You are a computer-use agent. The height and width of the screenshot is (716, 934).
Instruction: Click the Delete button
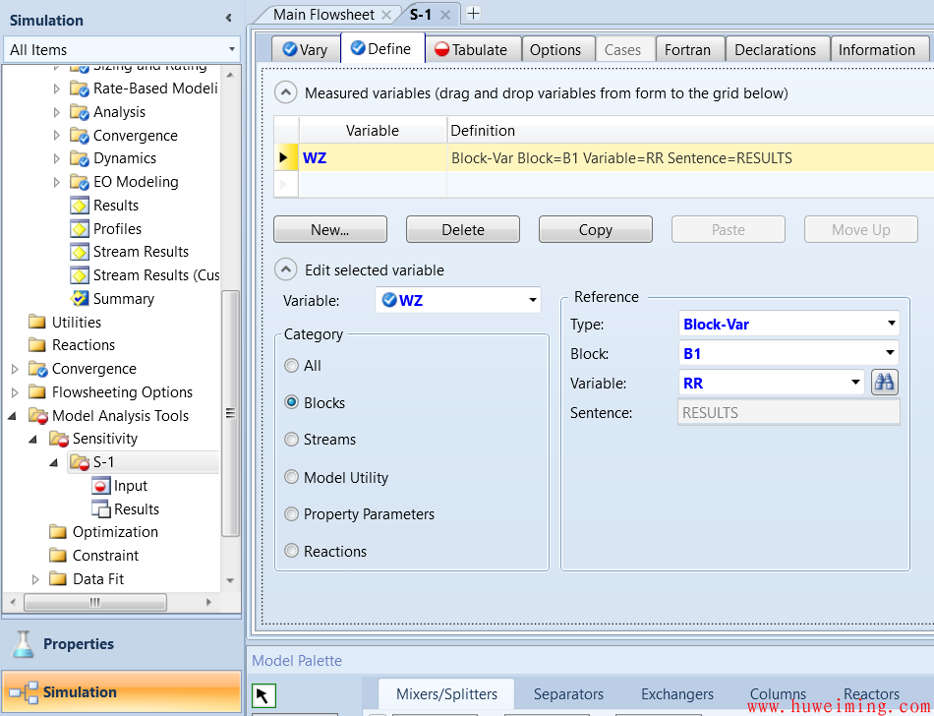[462, 229]
